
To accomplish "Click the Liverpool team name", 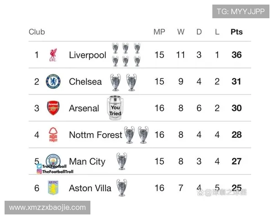I will point(87,55).
